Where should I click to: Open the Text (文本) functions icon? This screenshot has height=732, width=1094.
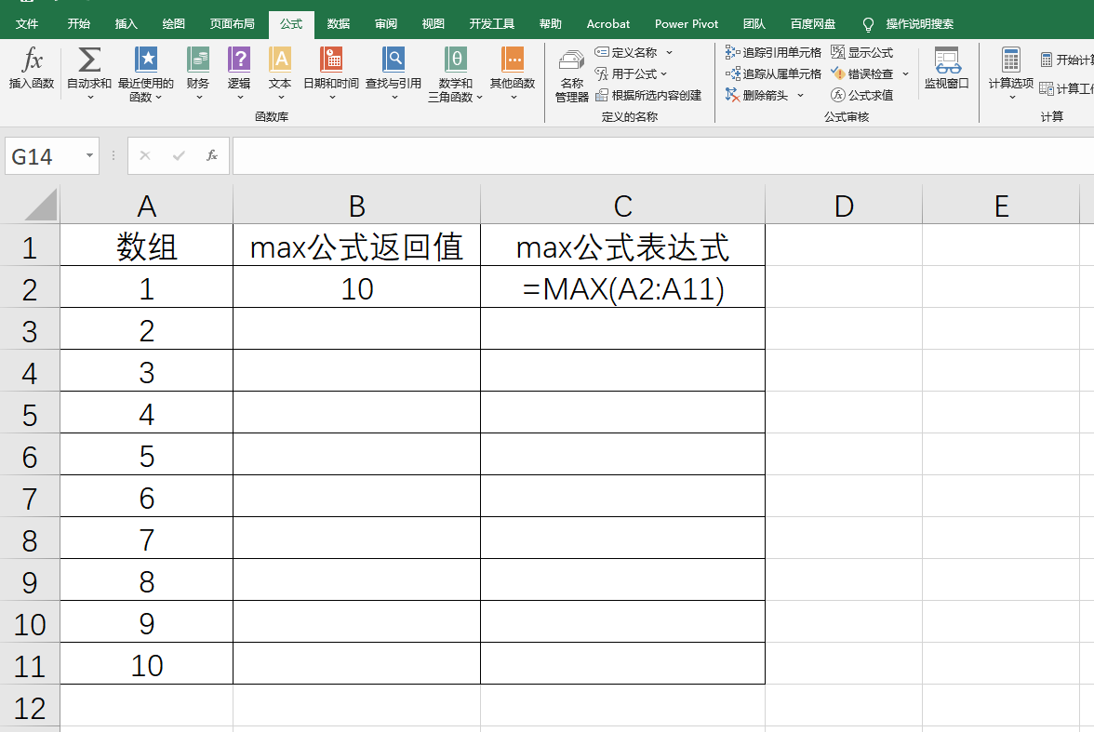[280, 60]
